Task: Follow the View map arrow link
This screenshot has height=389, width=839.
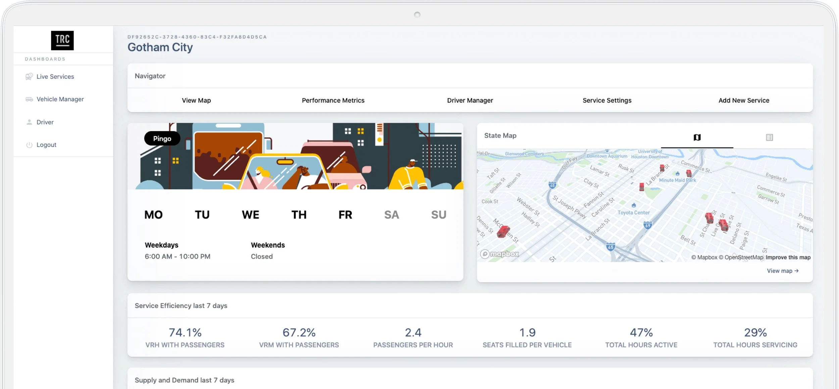Action: 783,271
